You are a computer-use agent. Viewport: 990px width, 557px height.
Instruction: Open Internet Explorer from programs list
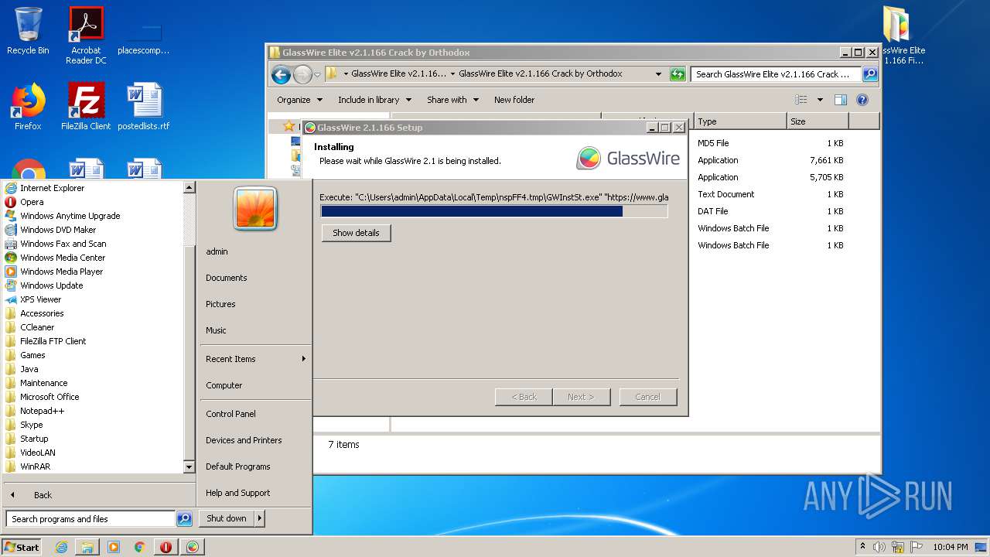(52, 188)
